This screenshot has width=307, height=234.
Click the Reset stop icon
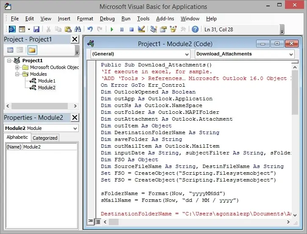pyautogui.click(x=131, y=29)
